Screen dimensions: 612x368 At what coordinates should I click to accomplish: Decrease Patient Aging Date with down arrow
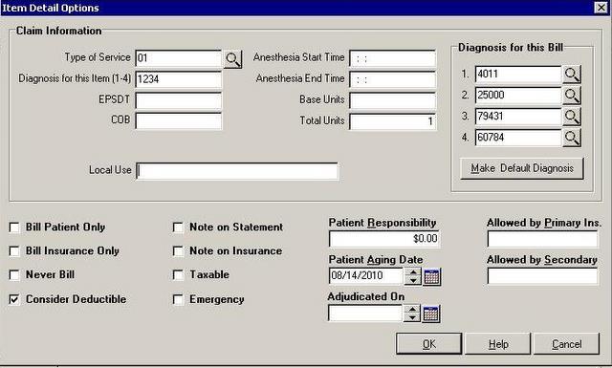[413, 281]
